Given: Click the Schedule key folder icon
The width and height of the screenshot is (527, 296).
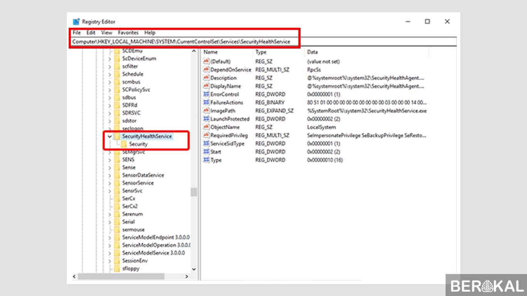Looking at the screenshot, I should tap(117, 74).
